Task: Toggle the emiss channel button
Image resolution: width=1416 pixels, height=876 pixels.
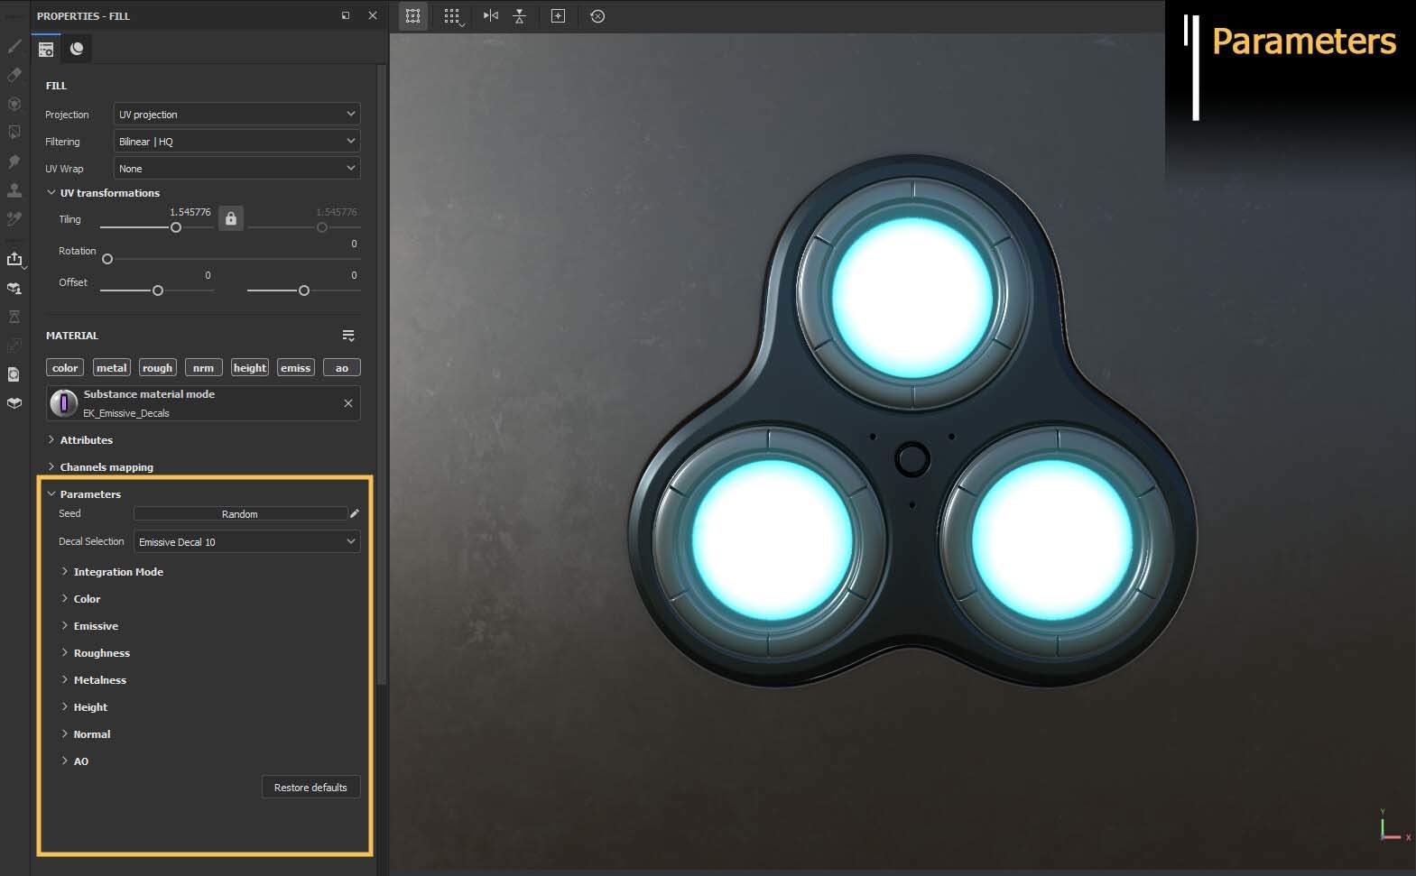Action: 295,367
